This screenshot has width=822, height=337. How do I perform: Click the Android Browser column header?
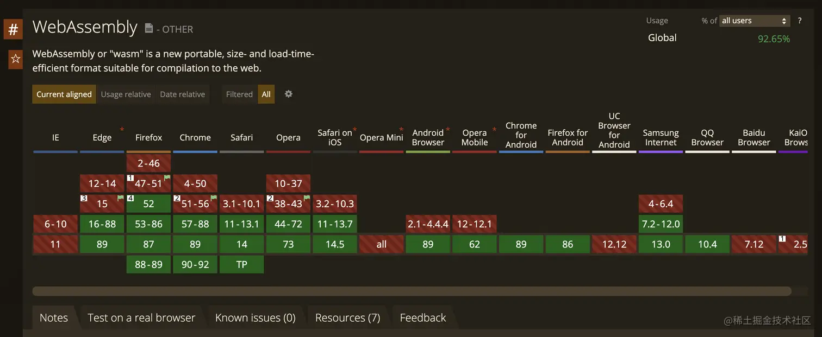[428, 137]
